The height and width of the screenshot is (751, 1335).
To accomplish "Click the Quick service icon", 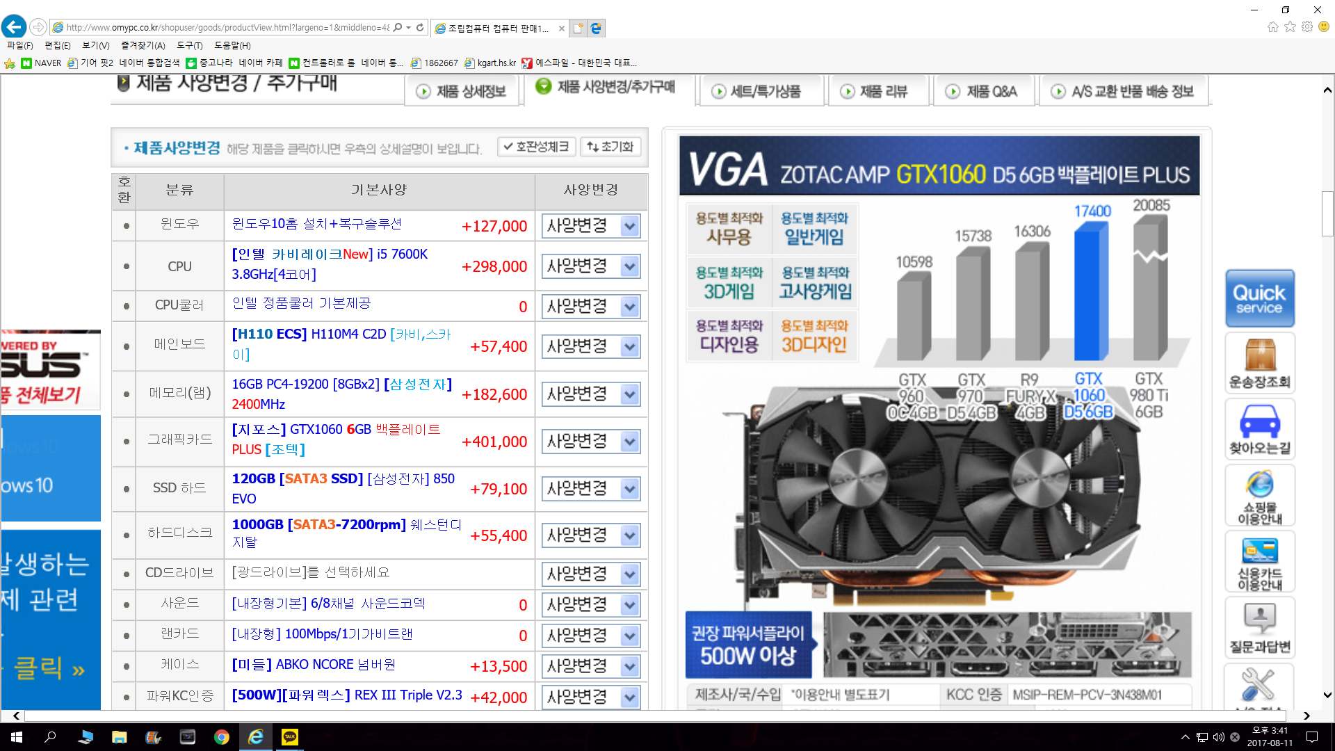I will [1259, 298].
